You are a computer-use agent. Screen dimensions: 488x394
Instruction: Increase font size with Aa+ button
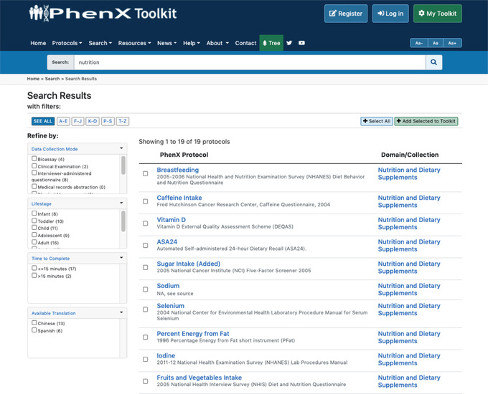tap(452, 43)
